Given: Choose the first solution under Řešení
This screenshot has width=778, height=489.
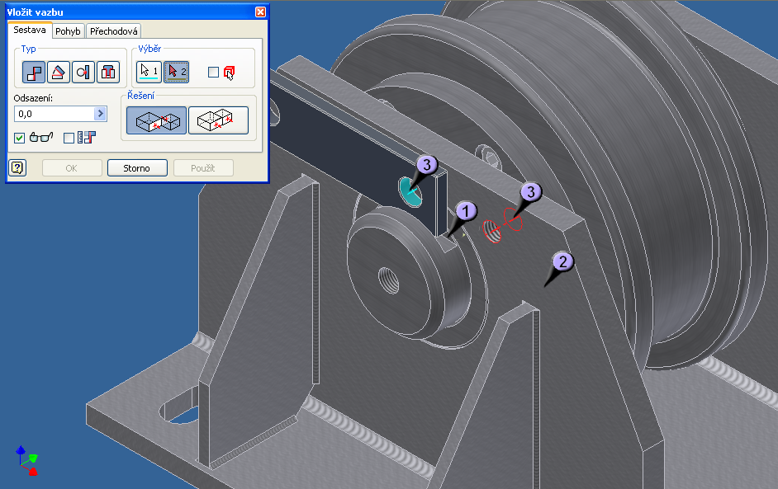Looking at the screenshot, I should pos(156,120).
